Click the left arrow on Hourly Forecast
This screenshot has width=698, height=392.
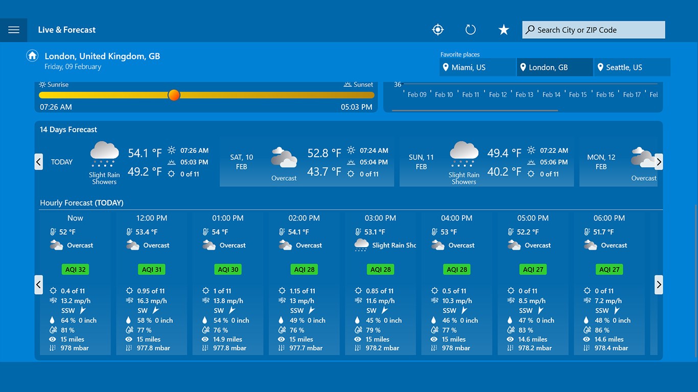[x=38, y=285]
